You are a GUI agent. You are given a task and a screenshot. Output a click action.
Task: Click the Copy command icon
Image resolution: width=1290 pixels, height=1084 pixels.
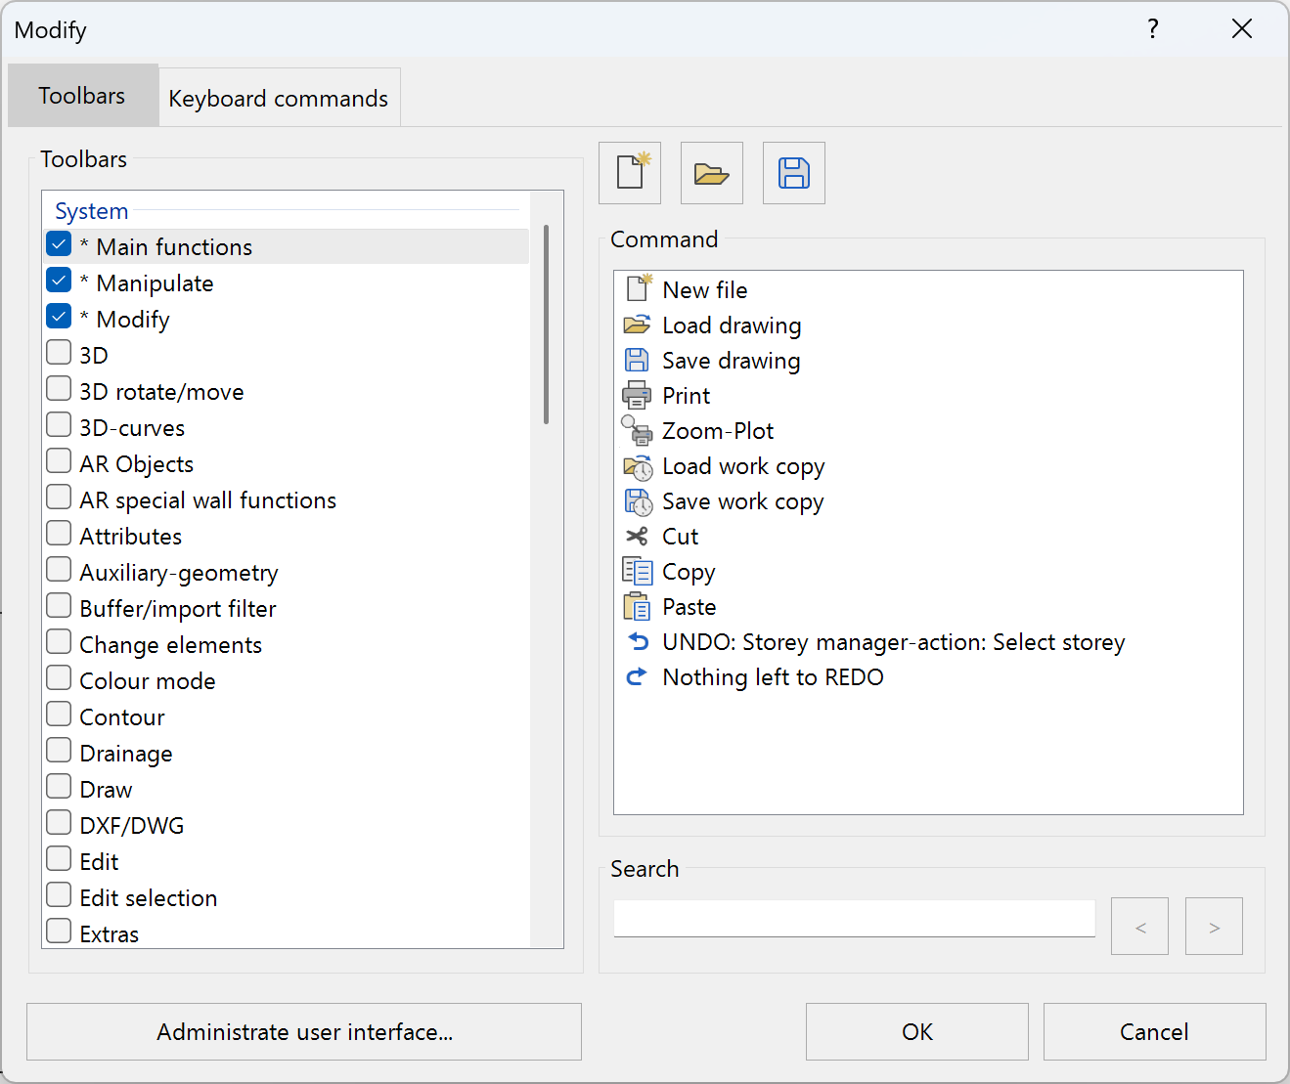(x=638, y=571)
